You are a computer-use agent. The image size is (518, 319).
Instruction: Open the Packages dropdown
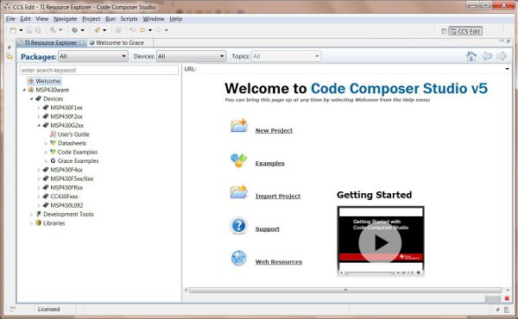pos(93,56)
